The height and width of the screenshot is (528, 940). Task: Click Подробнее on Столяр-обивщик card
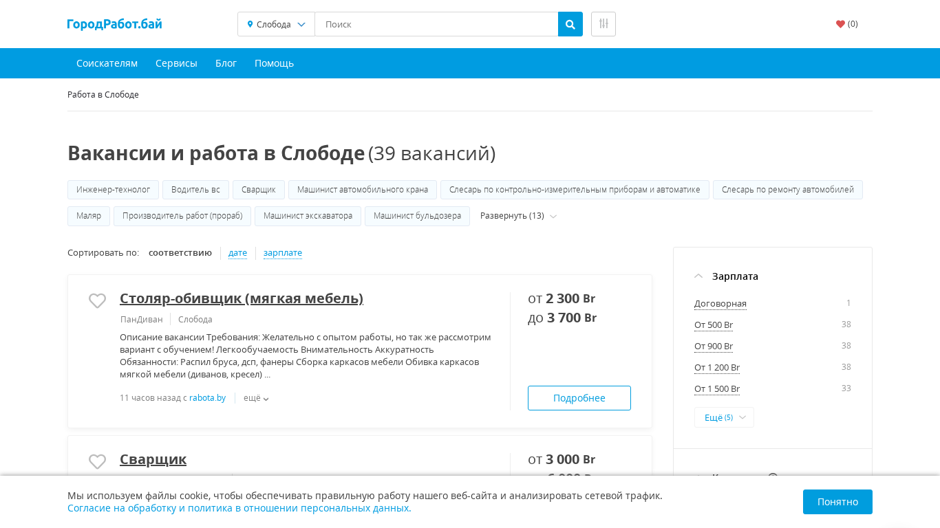tap(579, 398)
